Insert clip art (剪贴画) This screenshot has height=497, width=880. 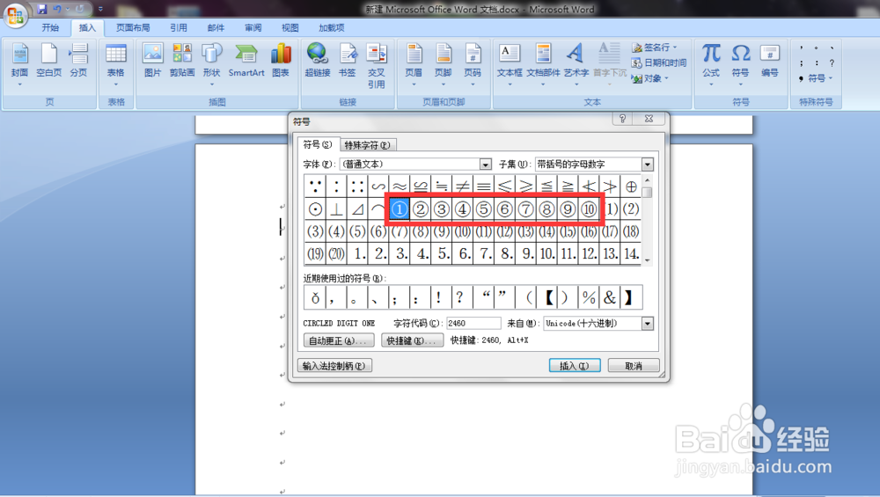(182, 61)
